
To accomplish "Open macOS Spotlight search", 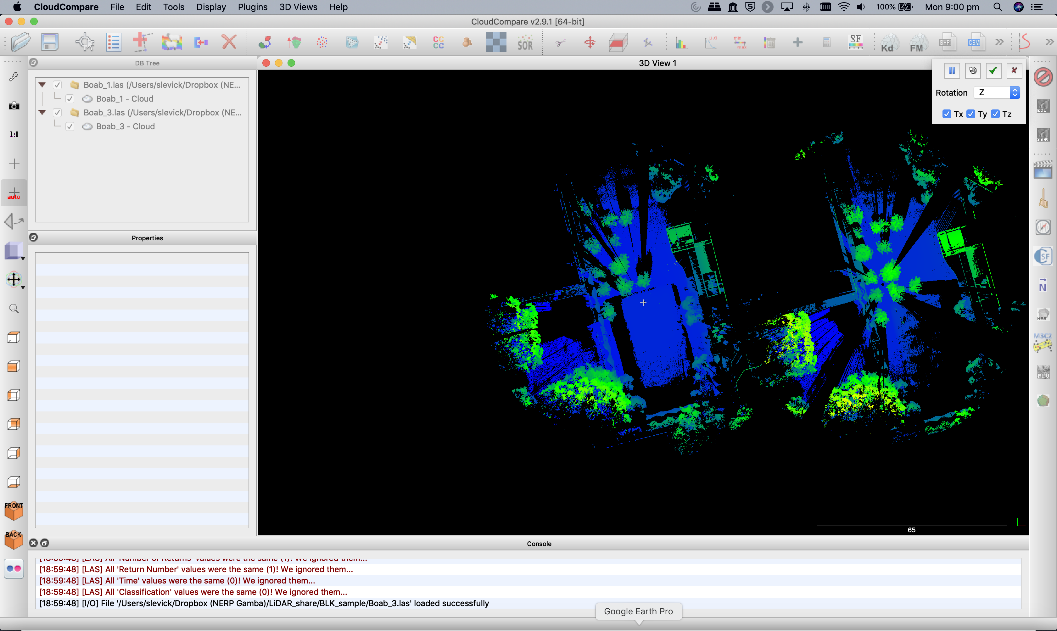I will (998, 7).
